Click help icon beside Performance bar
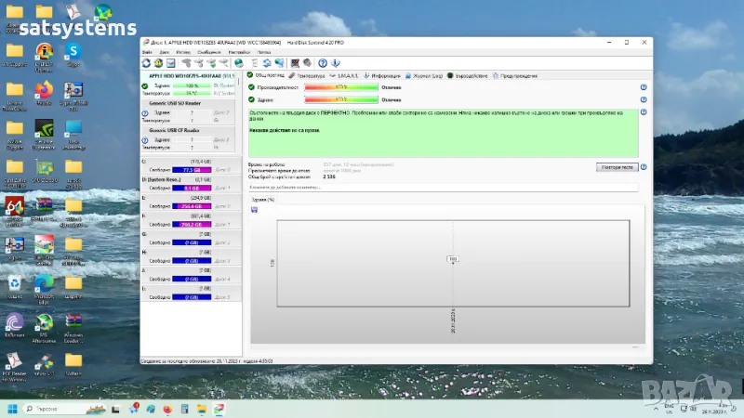Screen dimensions: 744x418 pyautogui.click(x=643, y=87)
